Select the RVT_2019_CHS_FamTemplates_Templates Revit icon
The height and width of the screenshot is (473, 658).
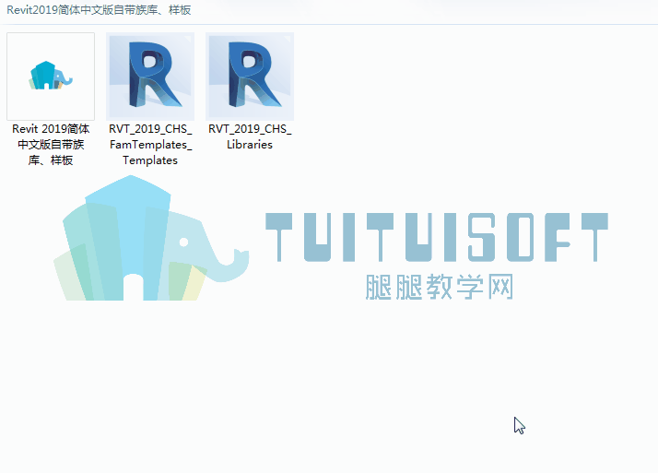[x=150, y=76]
